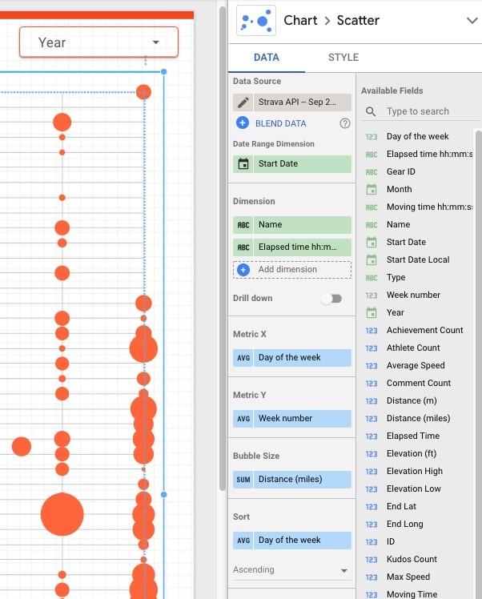Image resolution: width=482 pixels, height=599 pixels.
Task: Click calendar icon next to Start Date field
Action: (372, 242)
